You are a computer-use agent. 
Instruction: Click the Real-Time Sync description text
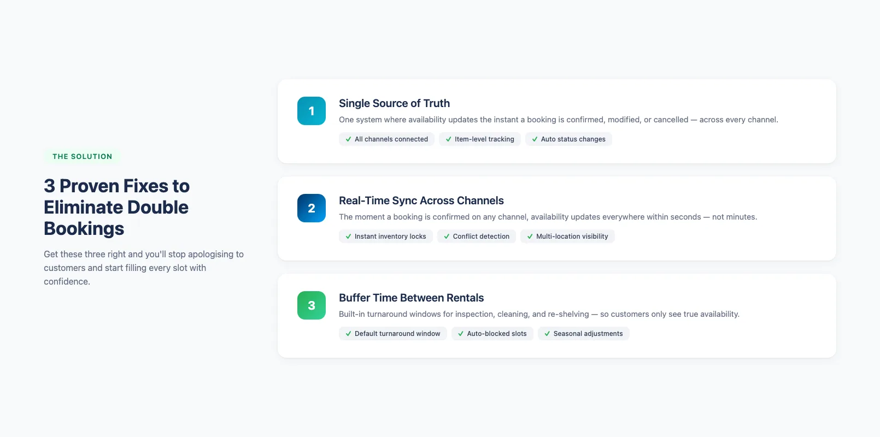tap(548, 217)
